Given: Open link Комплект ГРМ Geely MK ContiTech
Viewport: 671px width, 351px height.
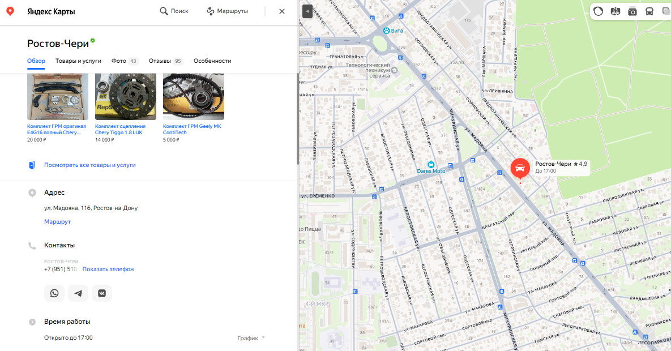Looking at the screenshot, I should click(192, 129).
